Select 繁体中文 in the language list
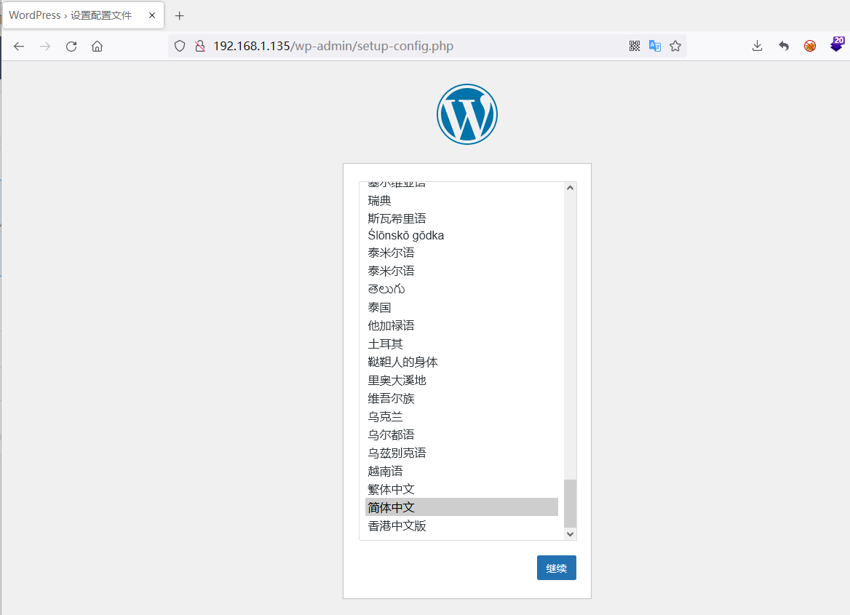 click(391, 488)
